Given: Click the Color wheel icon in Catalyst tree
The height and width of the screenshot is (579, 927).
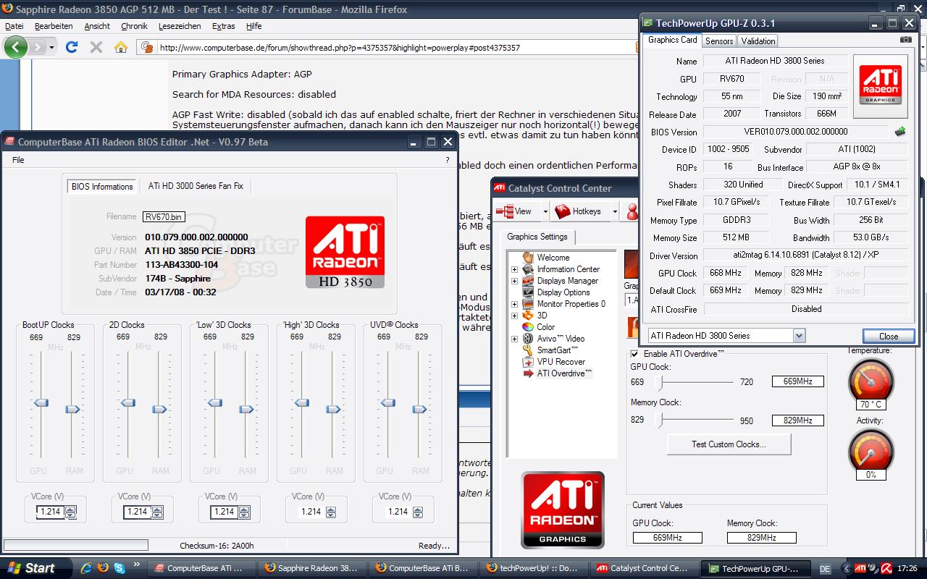Looking at the screenshot, I should [x=528, y=327].
